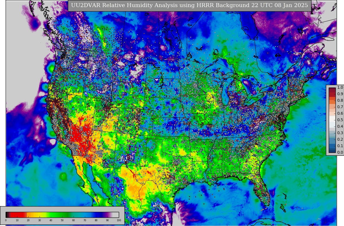The width and height of the screenshot is (344, 226).
Task: Pick the purple band of the humidity colorbar
Action: coord(107,215)
